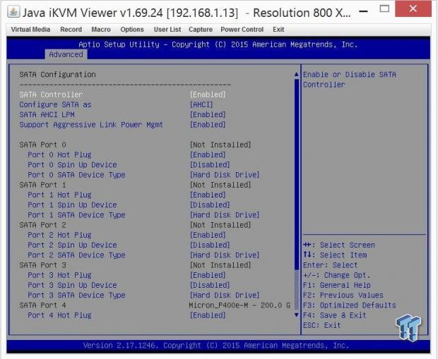Click SATA Port 1 label
This screenshot has width=438, height=359.
click(42, 185)
